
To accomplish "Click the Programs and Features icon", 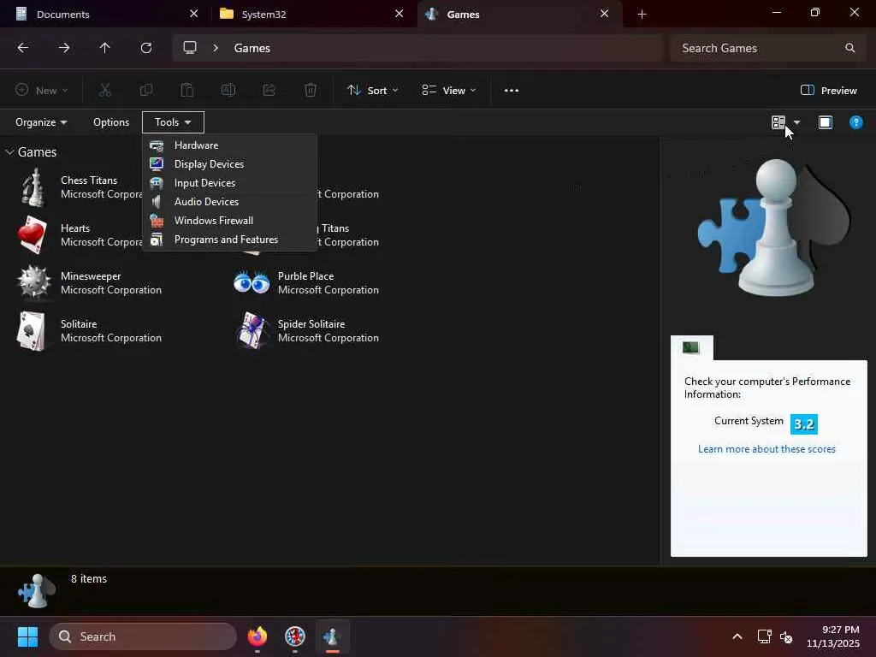I will click(x=157, y=240).
